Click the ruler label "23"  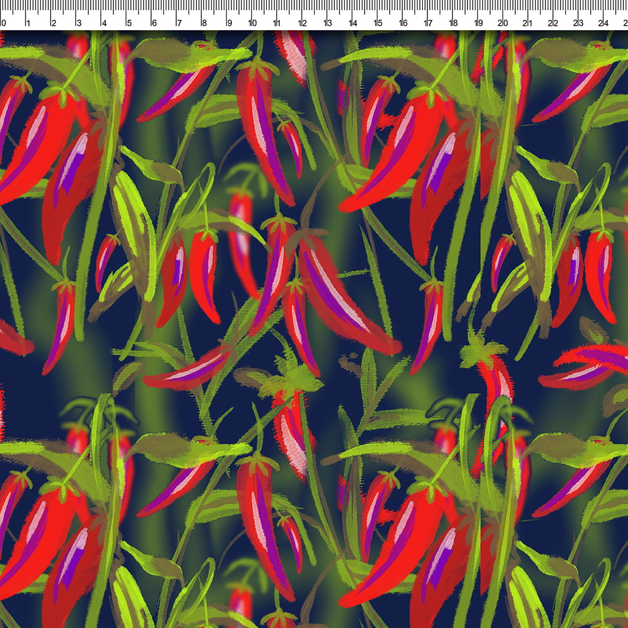coord(579,23)
